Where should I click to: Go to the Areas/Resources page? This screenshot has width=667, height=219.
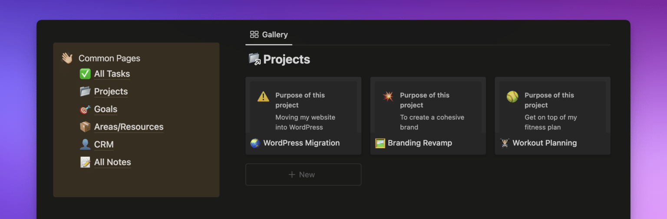click(129, 127)
